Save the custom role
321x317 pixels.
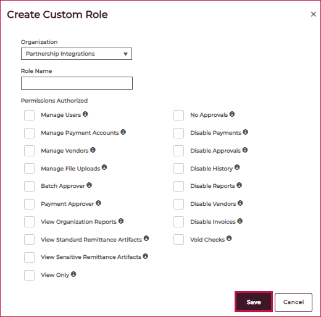(254, 302)
